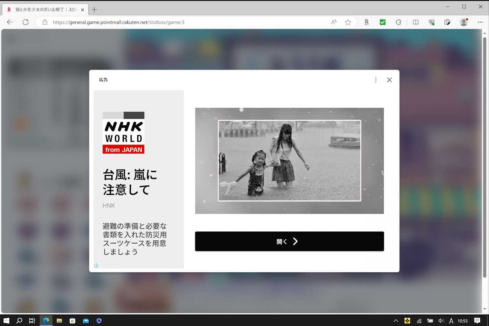Add this page to favorites
This screenshot has width=489, height=326.
[348, 22]
